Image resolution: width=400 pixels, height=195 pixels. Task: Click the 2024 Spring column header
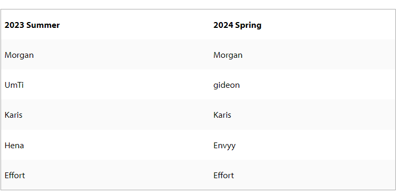[303, 25]
